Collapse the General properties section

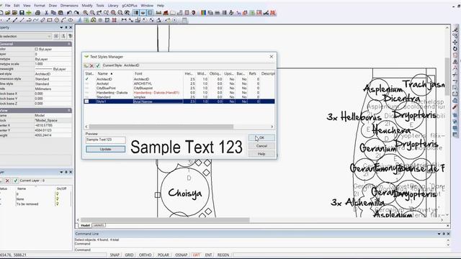[x=69, y=44]
